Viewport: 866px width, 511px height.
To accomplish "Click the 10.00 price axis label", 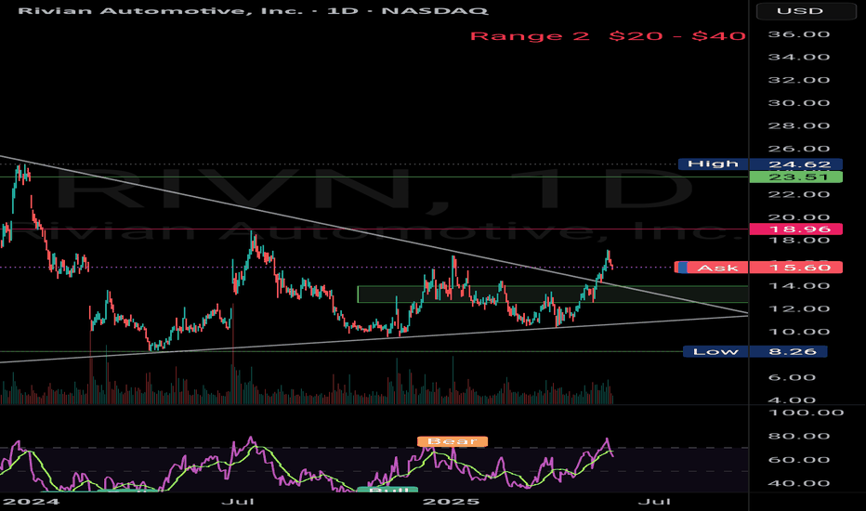I will pos(799,332).
